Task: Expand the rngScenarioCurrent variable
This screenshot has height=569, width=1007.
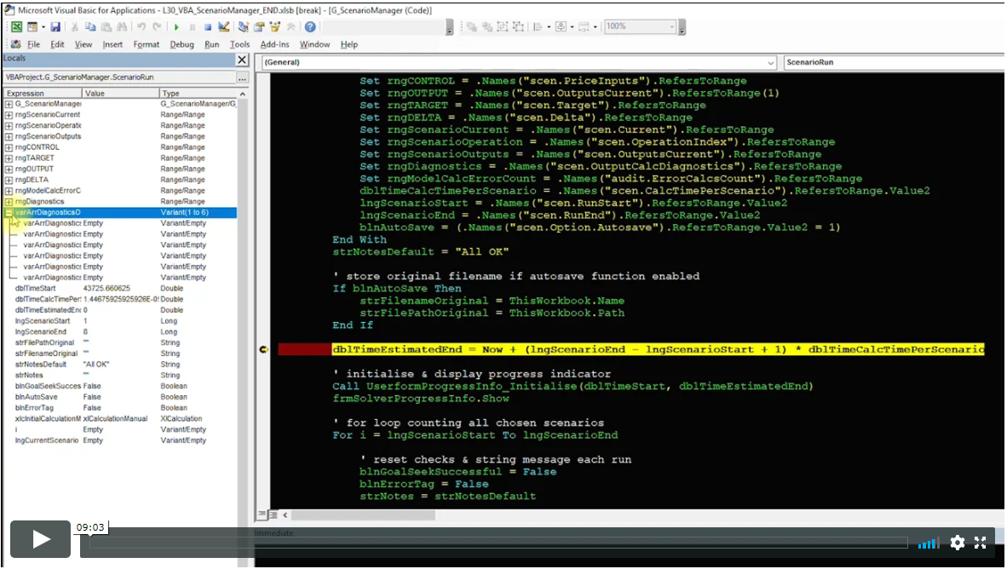Action: pos(9,114)
